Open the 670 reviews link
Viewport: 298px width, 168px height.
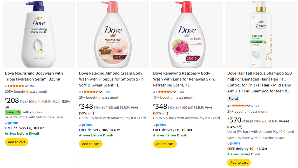(106, 92)
